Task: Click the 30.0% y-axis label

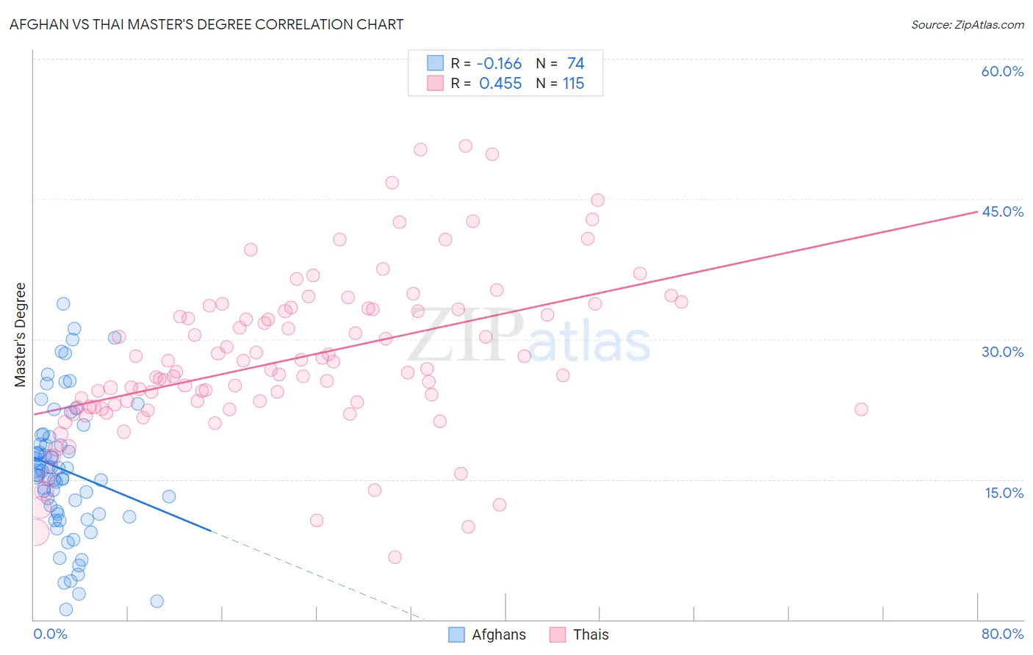Action: pyautogui.click(x=1002, y=352)
